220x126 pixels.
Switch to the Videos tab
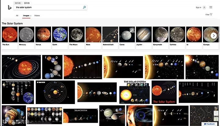[x=37, y=16]
